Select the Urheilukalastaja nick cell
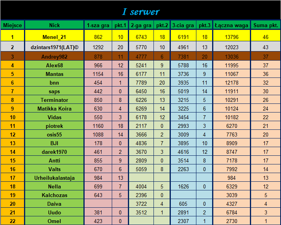281x225 pixels. pos(54,178)
